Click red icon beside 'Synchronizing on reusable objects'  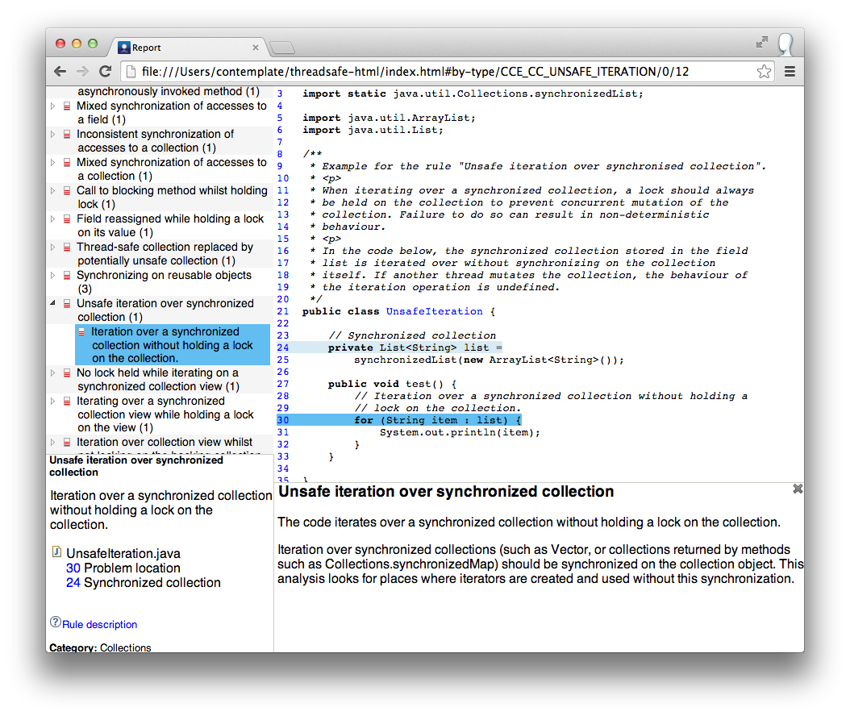(67, 275)
